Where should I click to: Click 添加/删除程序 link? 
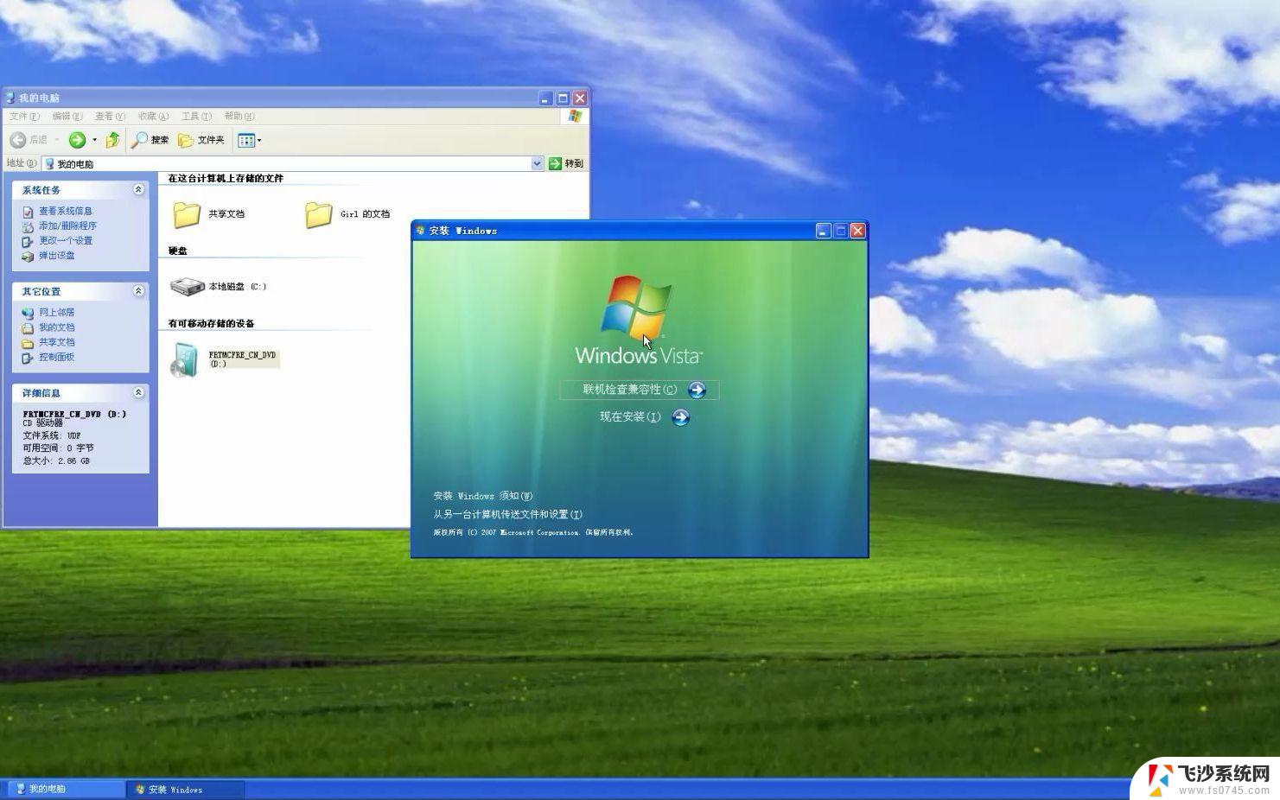[67, 225]
